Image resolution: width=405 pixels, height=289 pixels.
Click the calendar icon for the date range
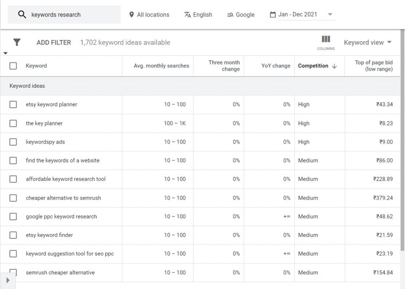click(x=273, y=14)
